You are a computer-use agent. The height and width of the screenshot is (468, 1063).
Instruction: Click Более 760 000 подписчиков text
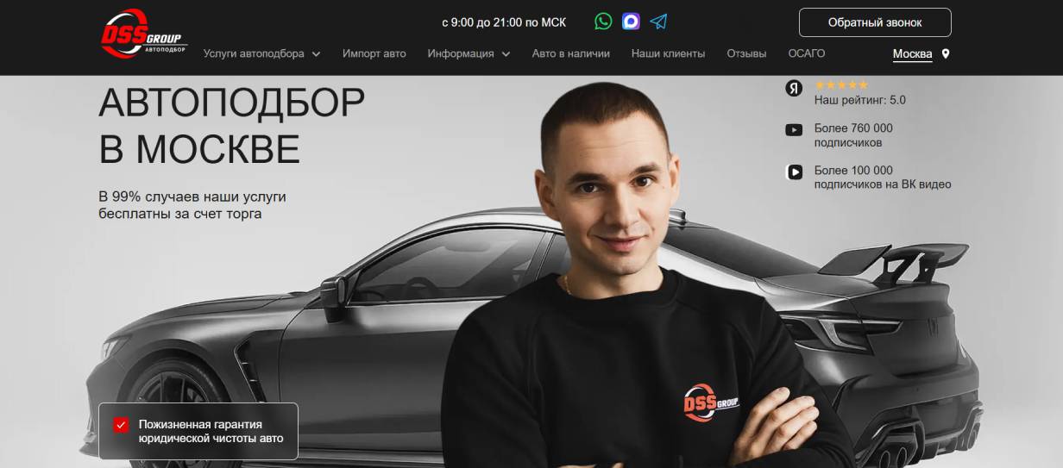tap(853, 135)
